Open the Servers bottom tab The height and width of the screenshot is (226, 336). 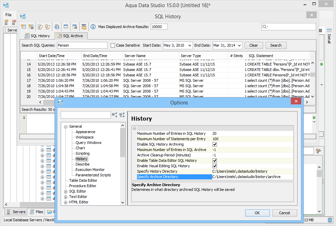click(16, 212)
